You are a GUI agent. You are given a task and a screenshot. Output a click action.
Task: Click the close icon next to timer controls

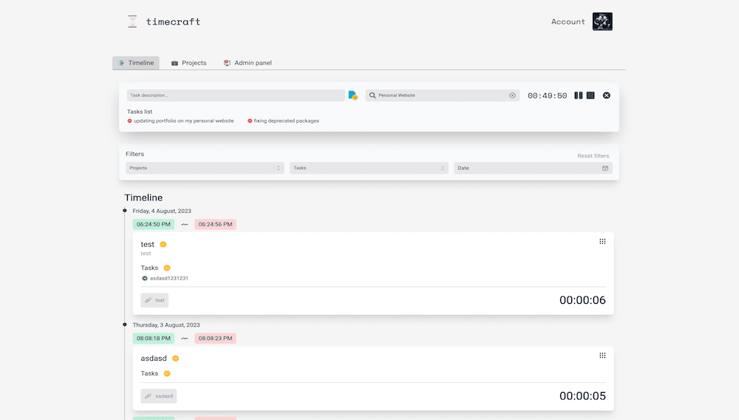(x=607, y=95)
